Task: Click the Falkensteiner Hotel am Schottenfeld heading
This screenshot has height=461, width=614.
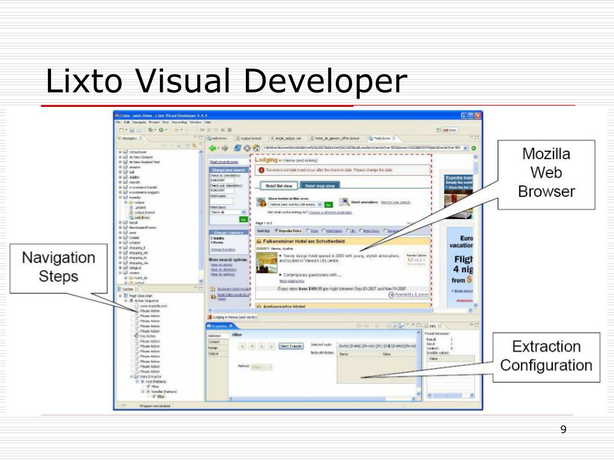Action: 304,241
